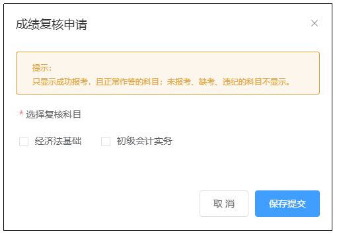Image resolution: width=339 pixels, height=238 pixels.
Task: Tick the 初级会计实务 checkbox
Action: click(x=106, y=141)
